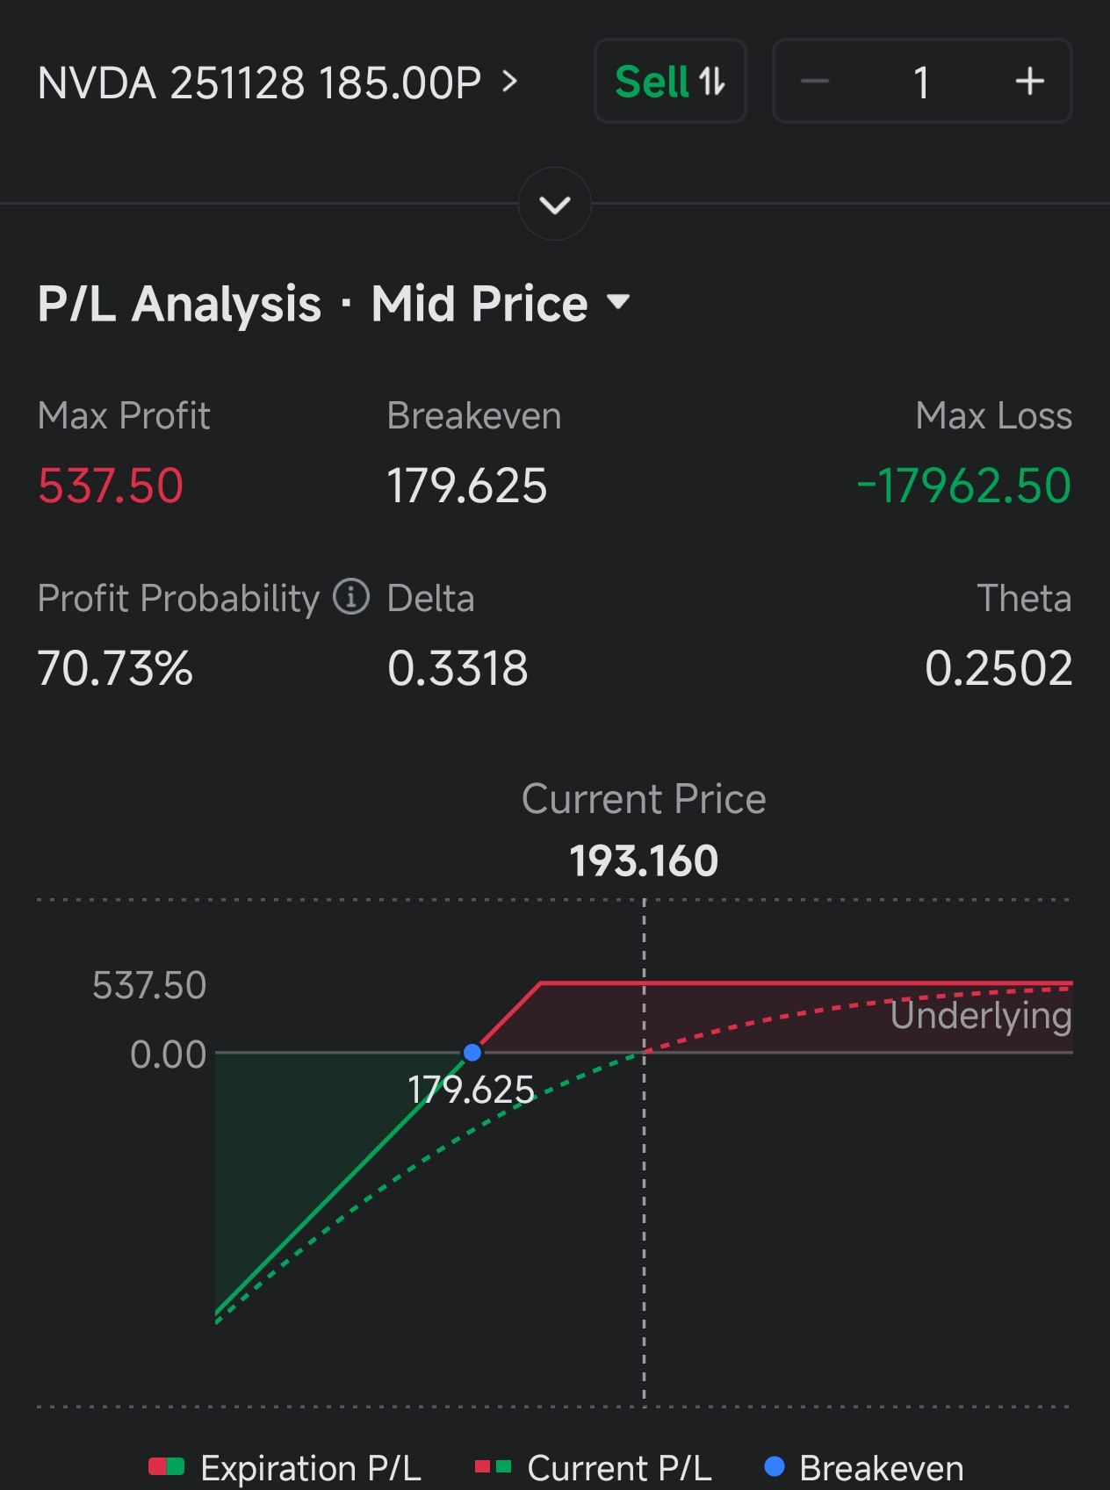
Task: Click the Breakeven value 179.625
Action: 467,486
